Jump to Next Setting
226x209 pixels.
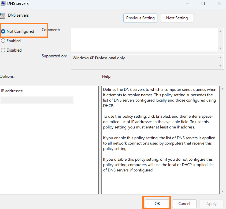point(177,18)
